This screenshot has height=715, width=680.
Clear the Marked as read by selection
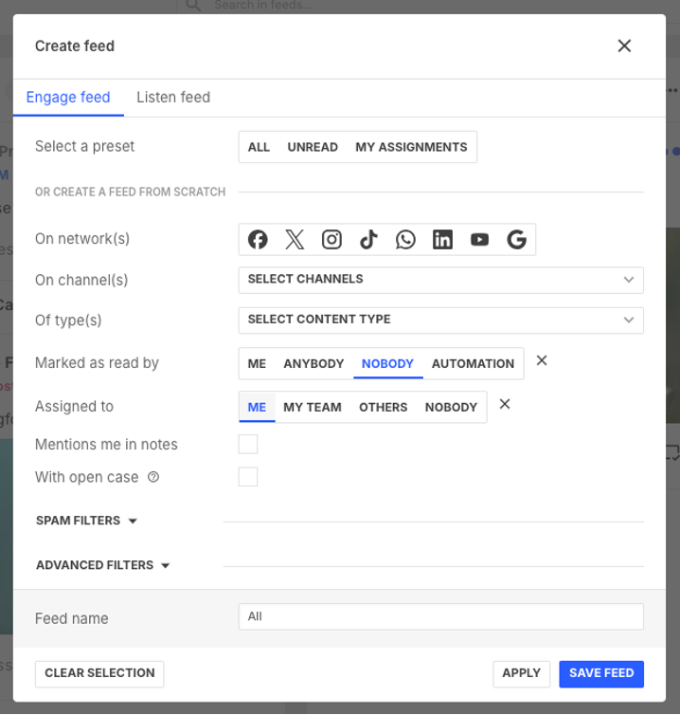[x=542, y=360]
